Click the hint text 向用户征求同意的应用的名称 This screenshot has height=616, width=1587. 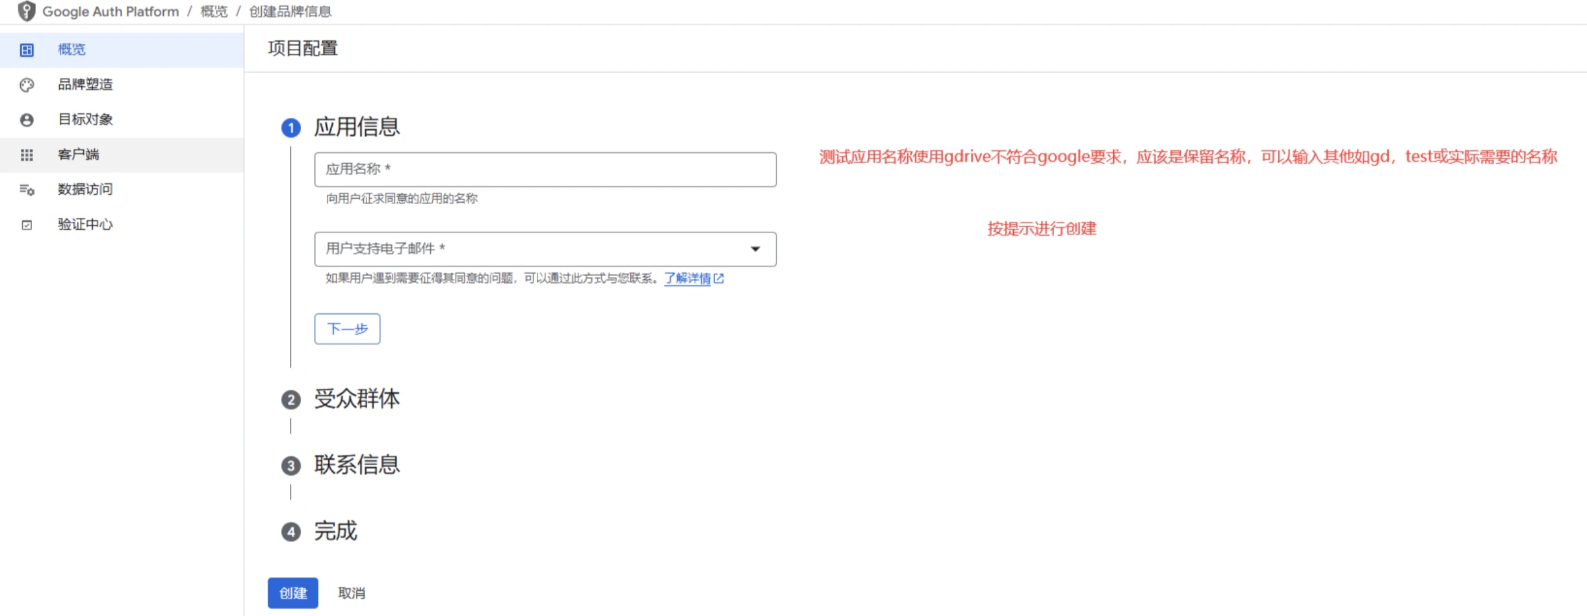[402, 199]
